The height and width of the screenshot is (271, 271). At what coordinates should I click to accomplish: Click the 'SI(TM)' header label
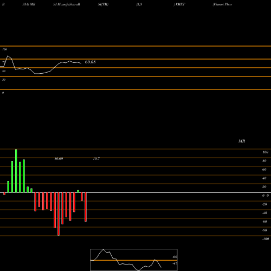point(103,4)
